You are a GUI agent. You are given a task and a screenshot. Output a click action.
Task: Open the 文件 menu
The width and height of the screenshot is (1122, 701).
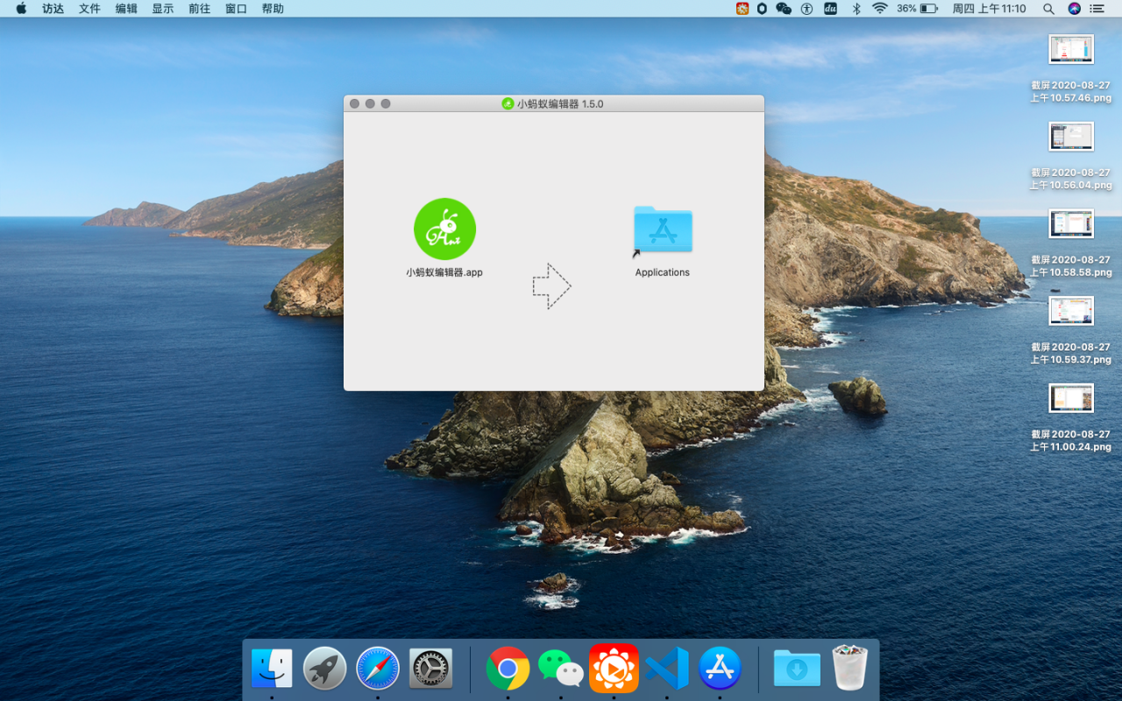coord(89,9)
